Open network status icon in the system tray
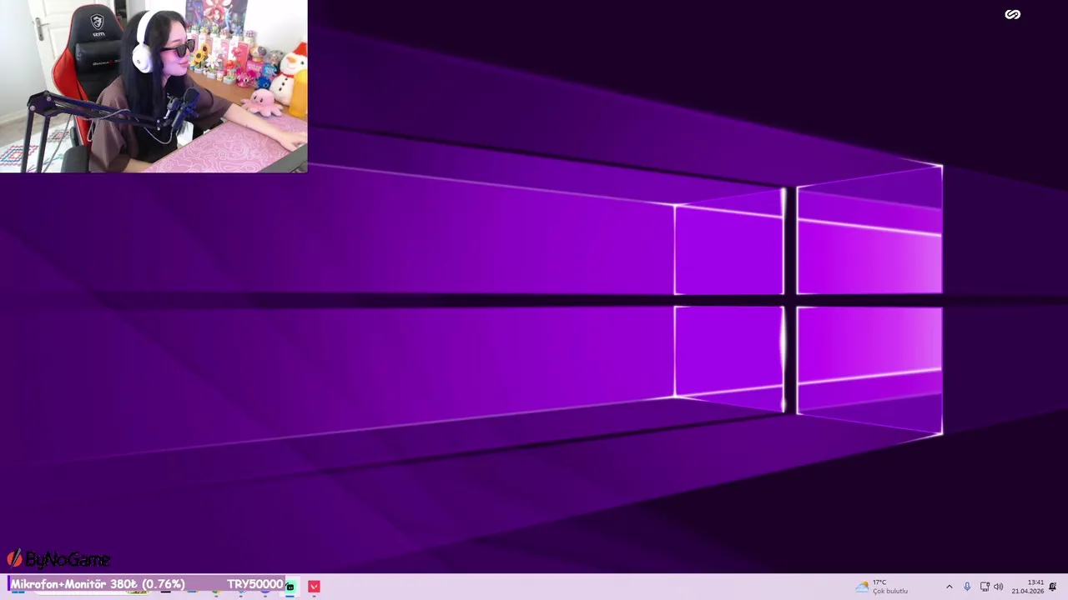 tap(985, 587)
